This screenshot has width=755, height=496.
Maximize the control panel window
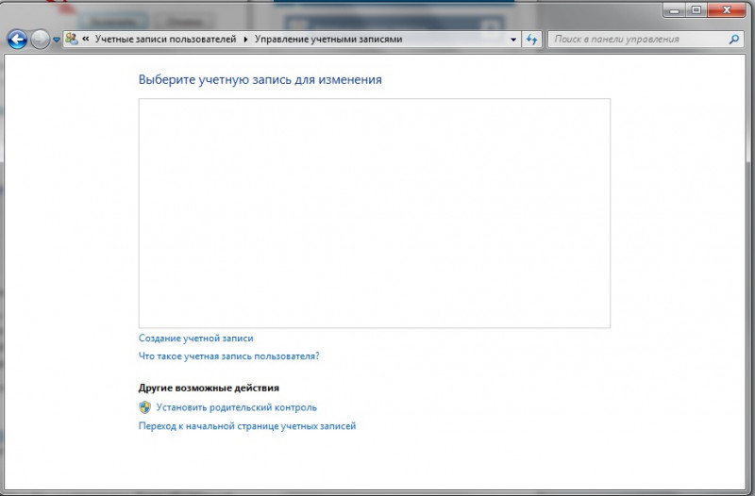point(696,9)
